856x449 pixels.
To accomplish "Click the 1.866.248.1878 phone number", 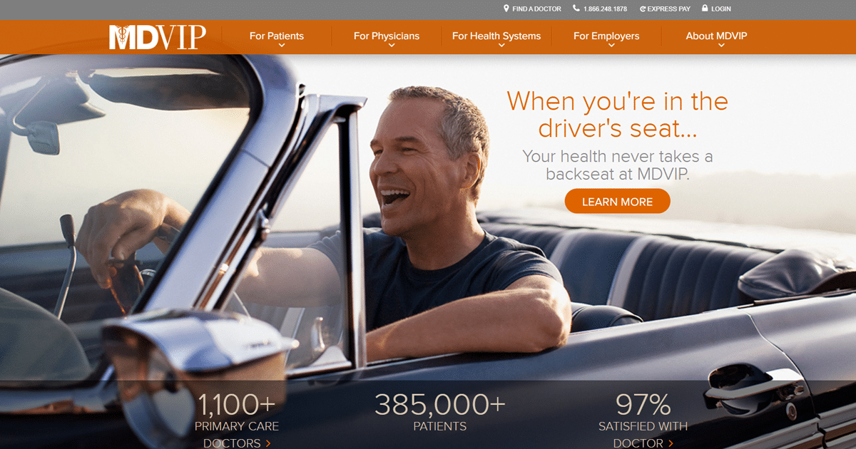I will 605,9.
